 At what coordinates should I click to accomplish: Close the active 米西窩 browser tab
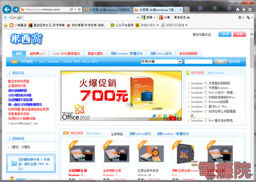180,10
